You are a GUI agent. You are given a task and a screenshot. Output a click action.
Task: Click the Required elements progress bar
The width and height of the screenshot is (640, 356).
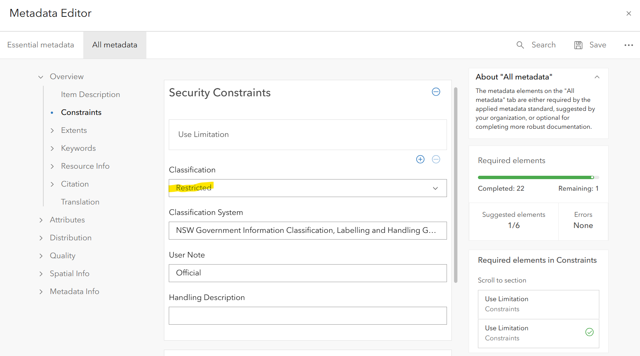538,177
